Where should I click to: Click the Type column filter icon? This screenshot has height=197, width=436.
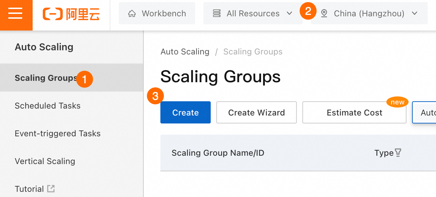tap(398, 153)
